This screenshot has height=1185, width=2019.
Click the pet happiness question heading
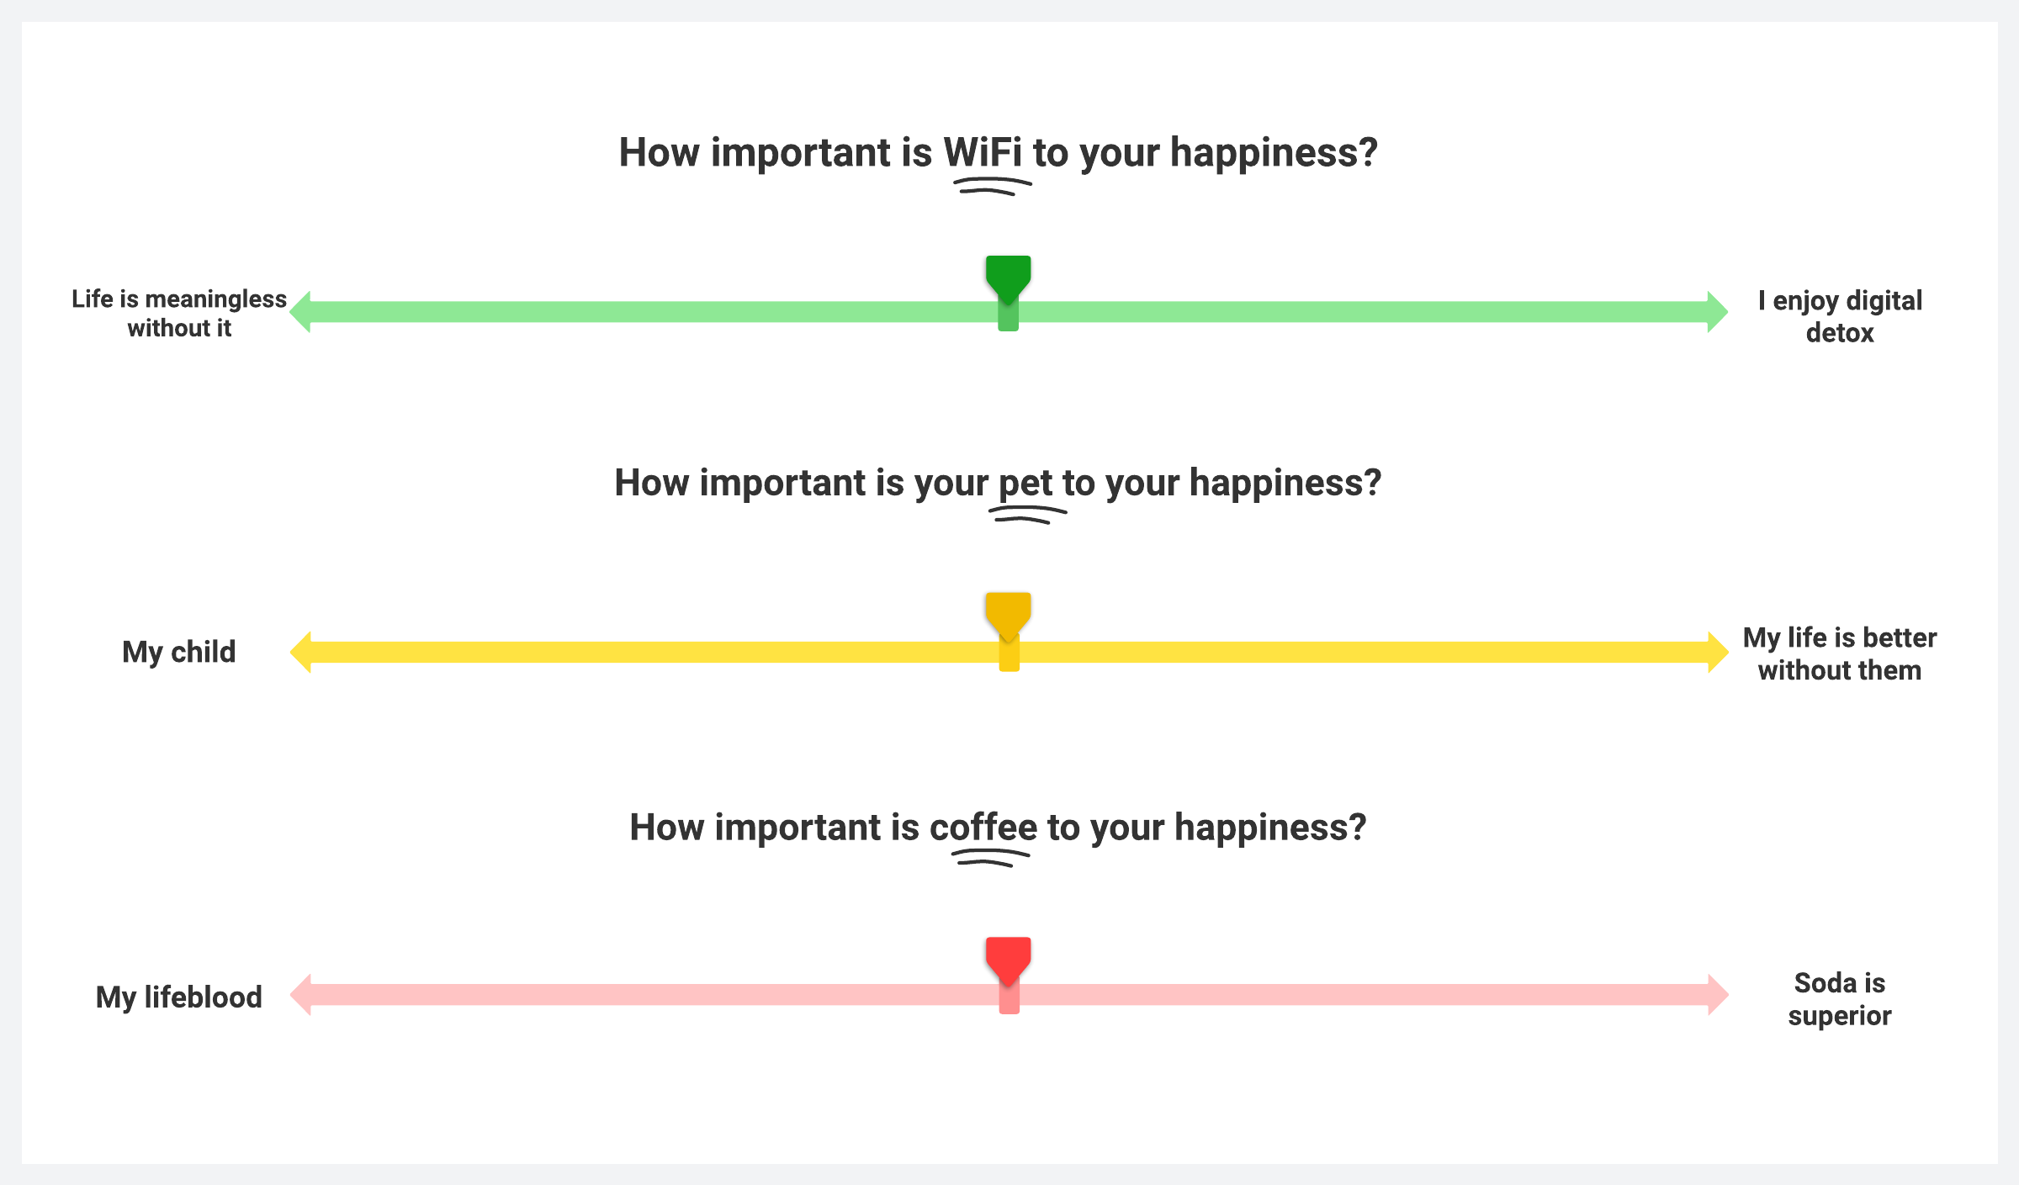[998, 483]
